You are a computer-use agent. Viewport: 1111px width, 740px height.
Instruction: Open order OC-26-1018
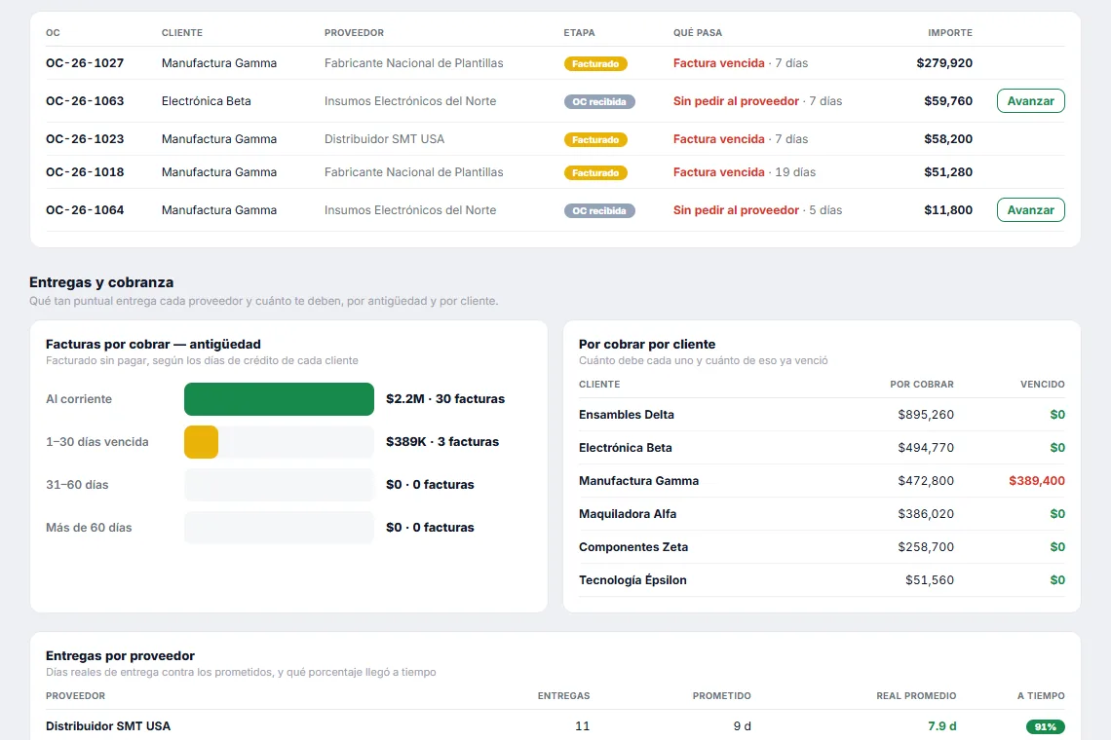coord(85,172)
